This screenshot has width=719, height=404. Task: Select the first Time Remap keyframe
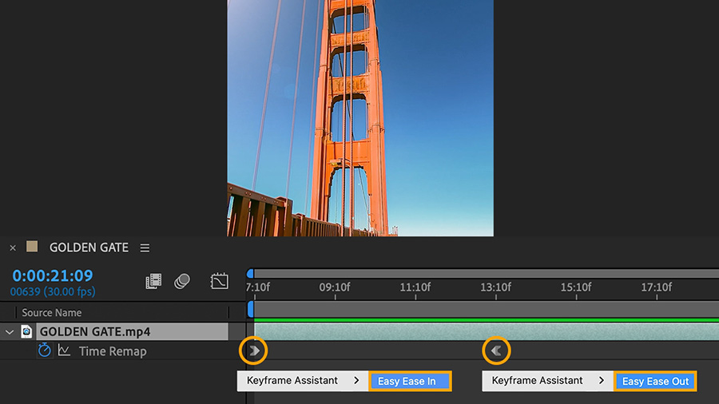point(254,351)
